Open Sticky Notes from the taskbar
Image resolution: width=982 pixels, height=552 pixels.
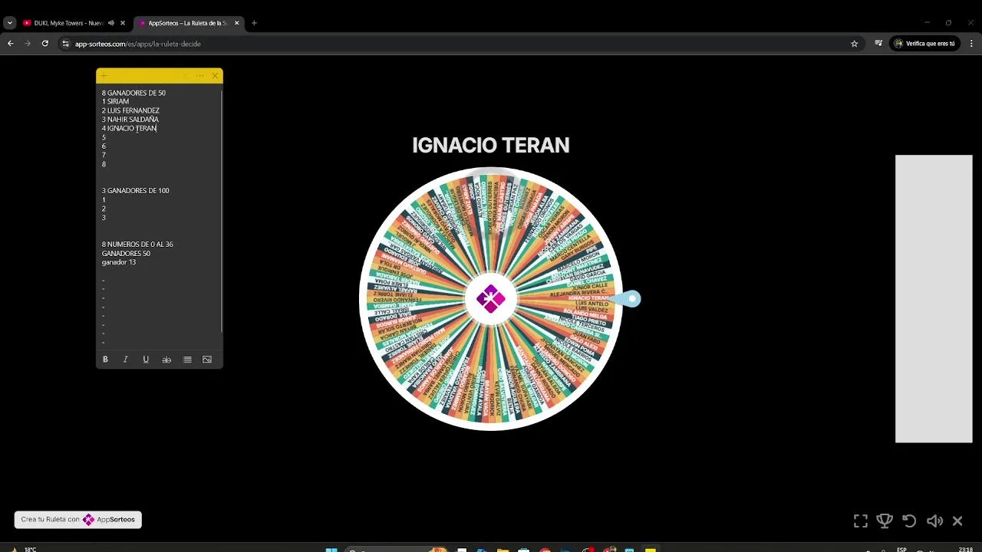click(x=651, y=550)
